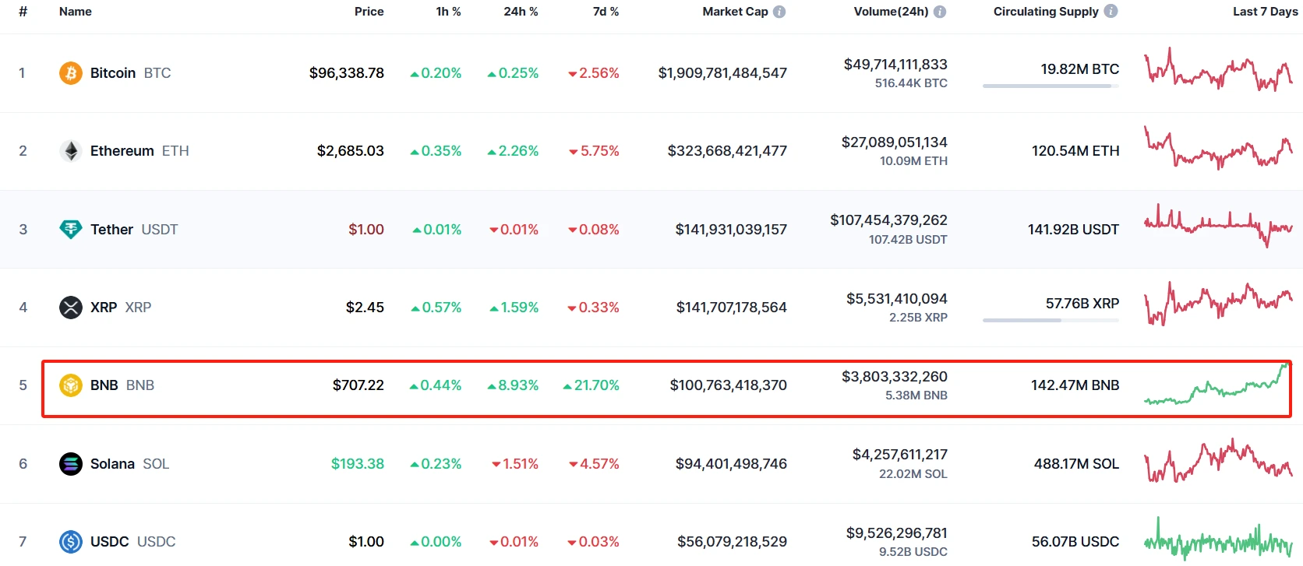Image resolution: width=1303 pixels, height=566 pixels.
Task: Sort by the # rank column header
Action: [23, 12]
